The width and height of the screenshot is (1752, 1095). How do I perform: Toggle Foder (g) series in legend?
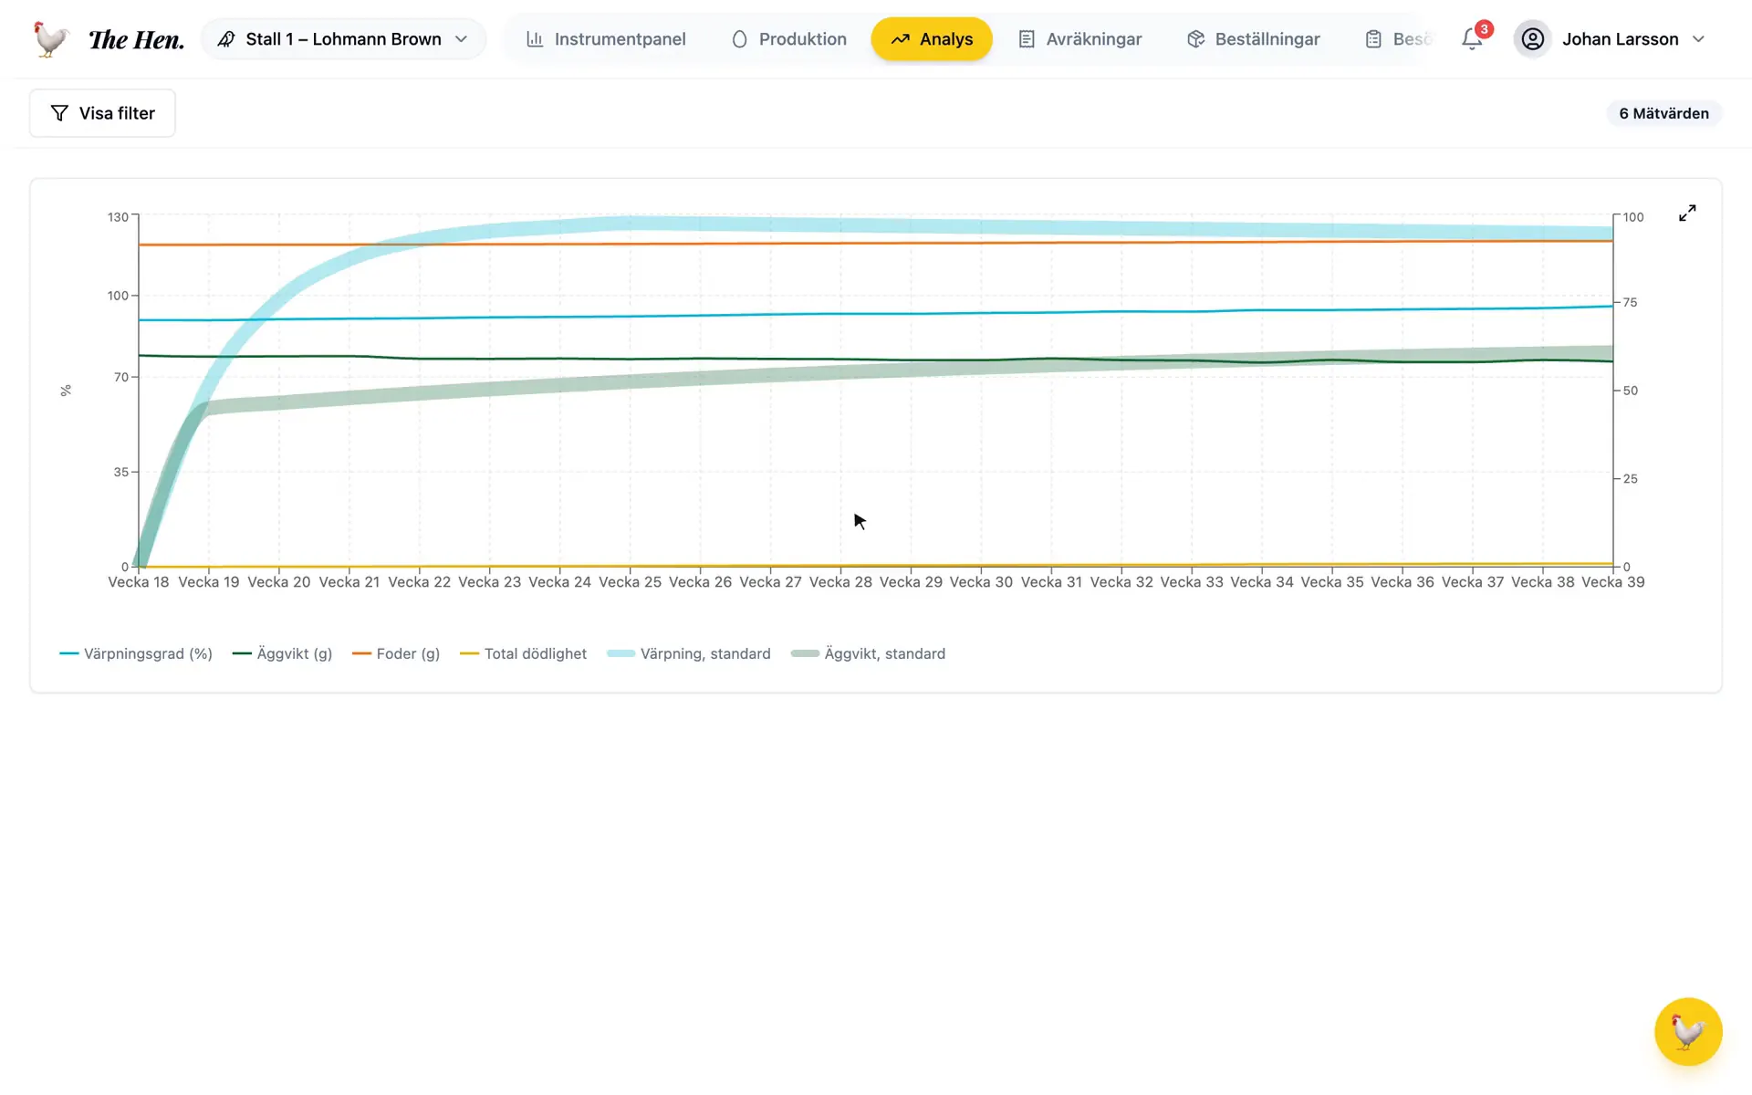coord(396,653)
